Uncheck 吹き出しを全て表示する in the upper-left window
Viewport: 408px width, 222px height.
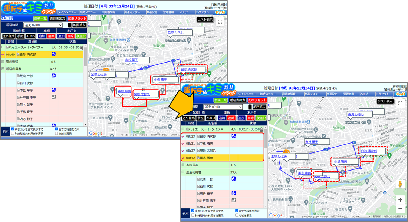[x=13, y=129]
